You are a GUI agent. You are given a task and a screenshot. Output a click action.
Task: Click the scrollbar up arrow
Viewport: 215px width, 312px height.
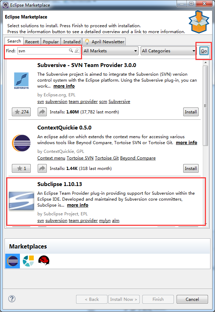click(x=206, y=63)
